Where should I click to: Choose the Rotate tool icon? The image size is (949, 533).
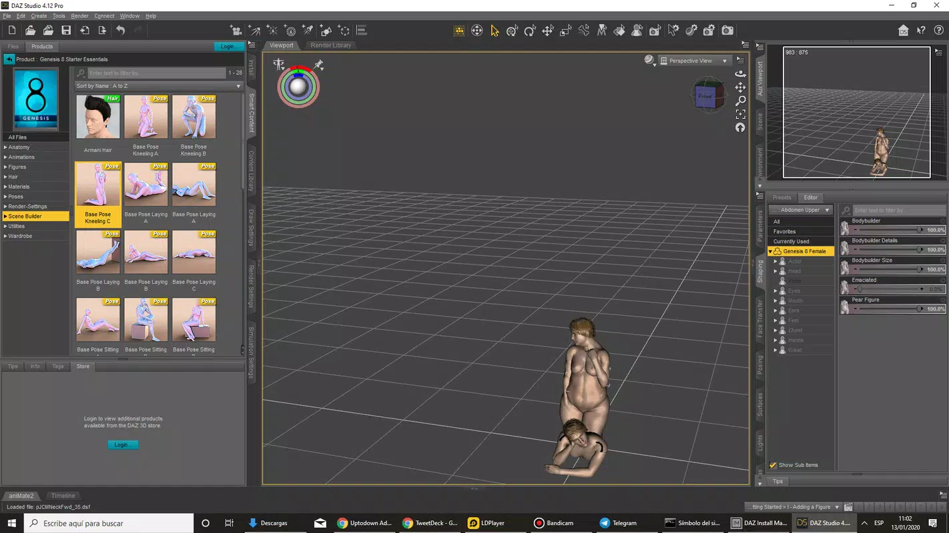(x=530, y=30)
